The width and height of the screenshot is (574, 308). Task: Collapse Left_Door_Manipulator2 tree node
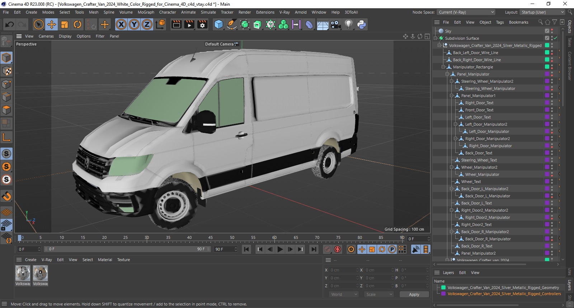pyautogui.click(x=456, y=124)
